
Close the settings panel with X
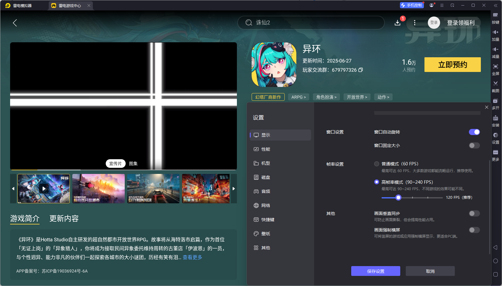(x=487, y=107)
